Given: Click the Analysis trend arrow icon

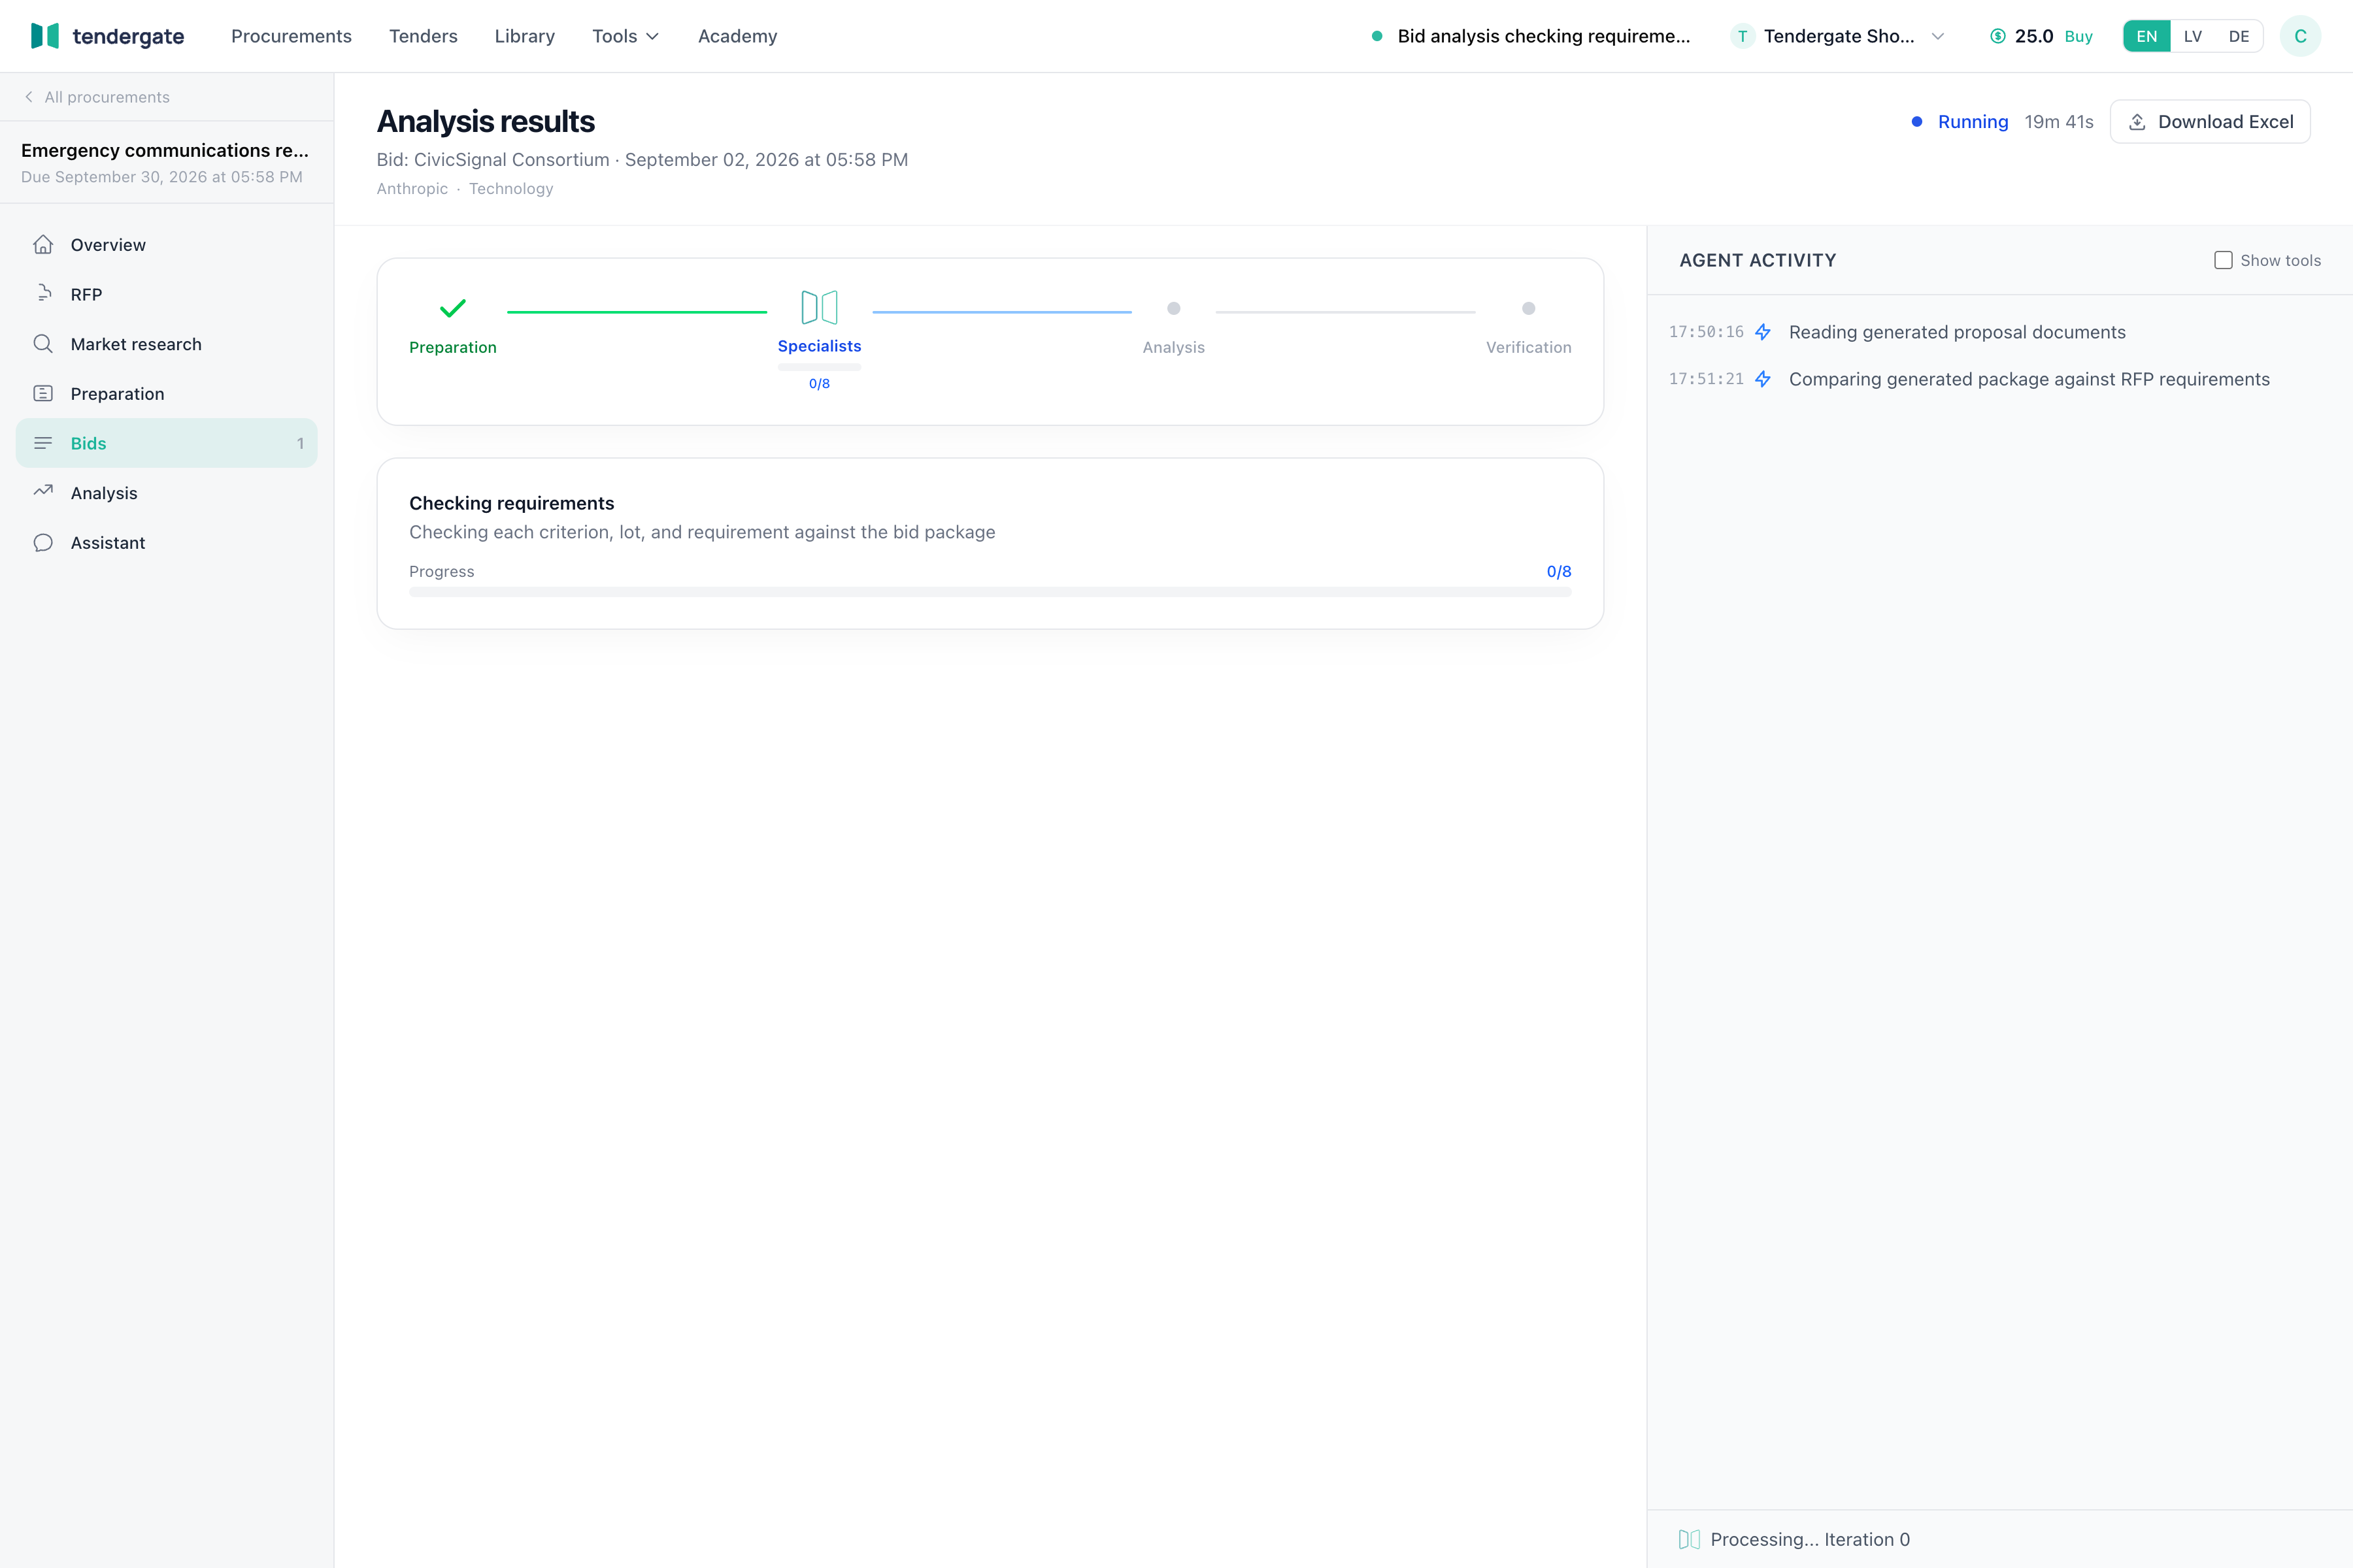Looking at the screenshot, I should coord(43,492).
